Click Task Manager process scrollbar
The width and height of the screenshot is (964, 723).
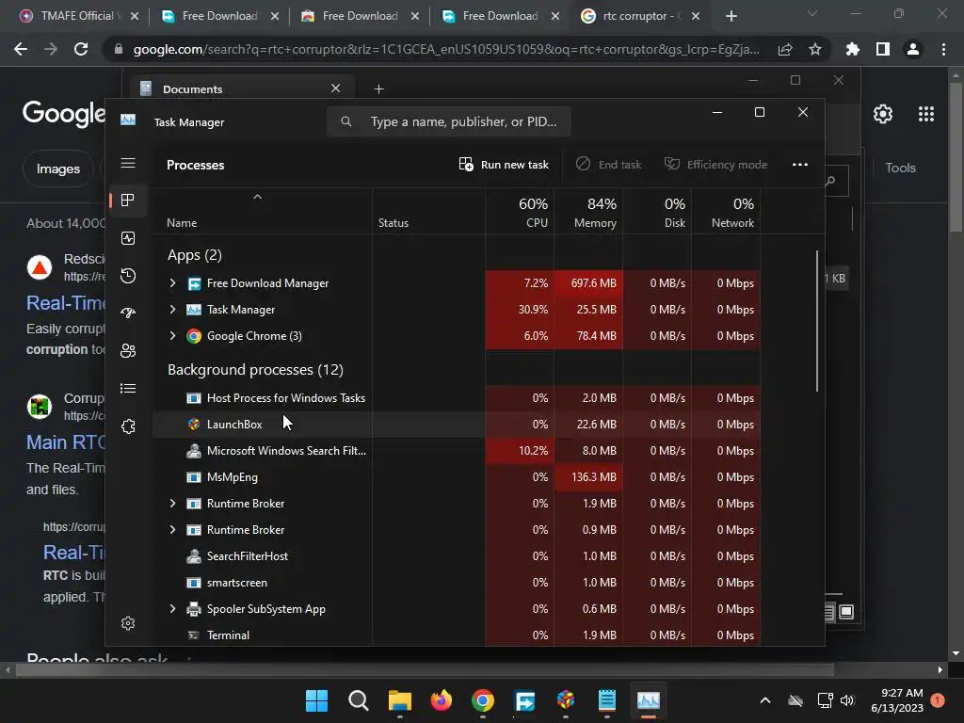(x=817, y=320)
